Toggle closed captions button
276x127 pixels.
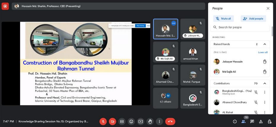(122, 122)
